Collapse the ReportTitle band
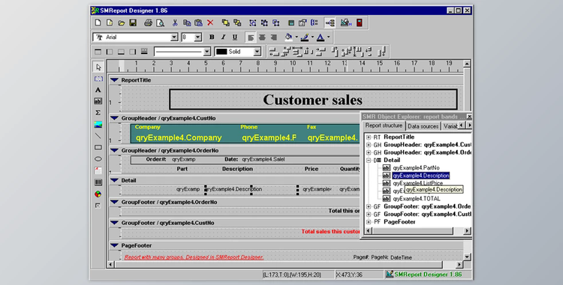This screenshot has width=563, height=285. pos(115,80)
